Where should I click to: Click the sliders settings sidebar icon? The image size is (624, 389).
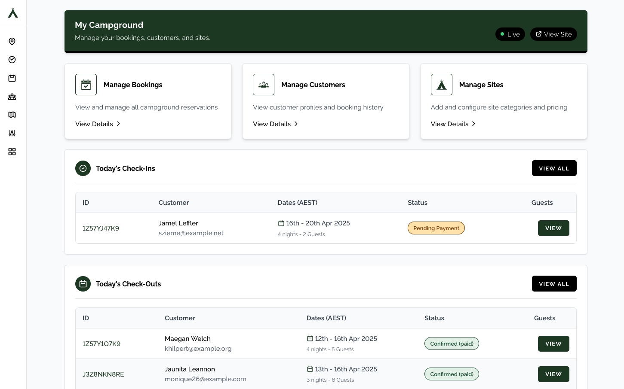[12, 133]
